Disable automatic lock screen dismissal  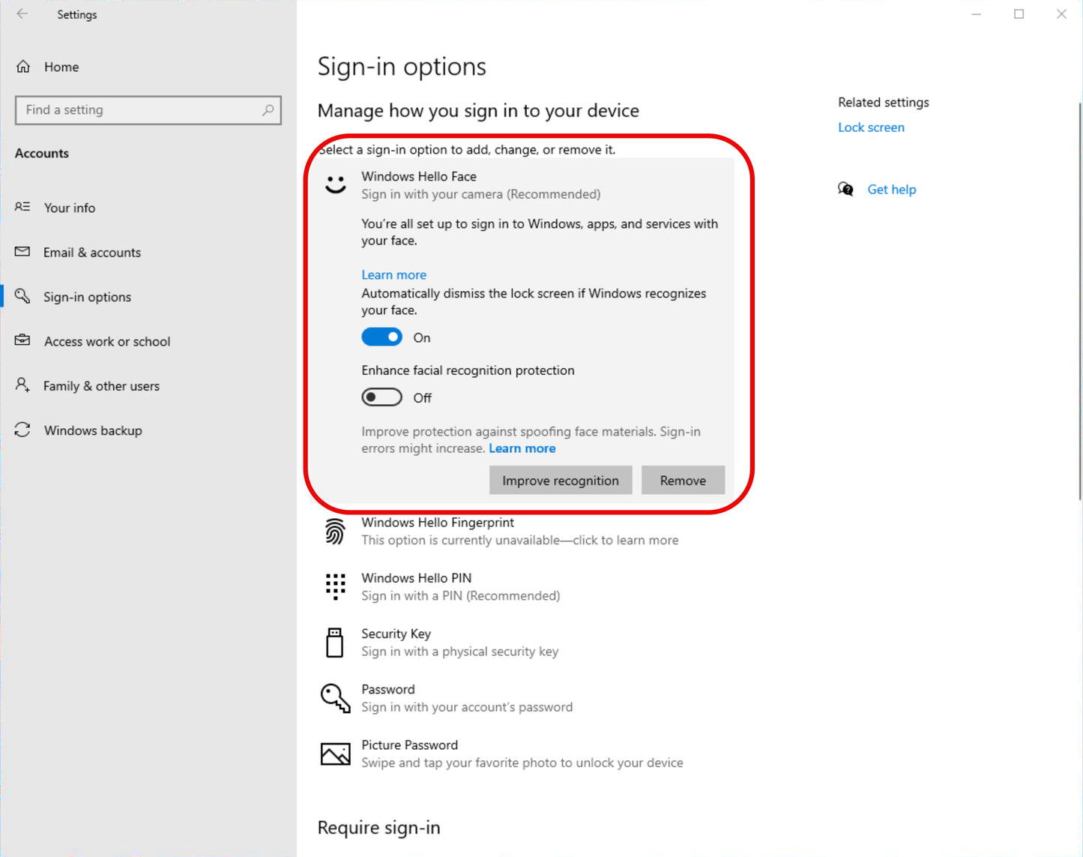tap(381, 337)
